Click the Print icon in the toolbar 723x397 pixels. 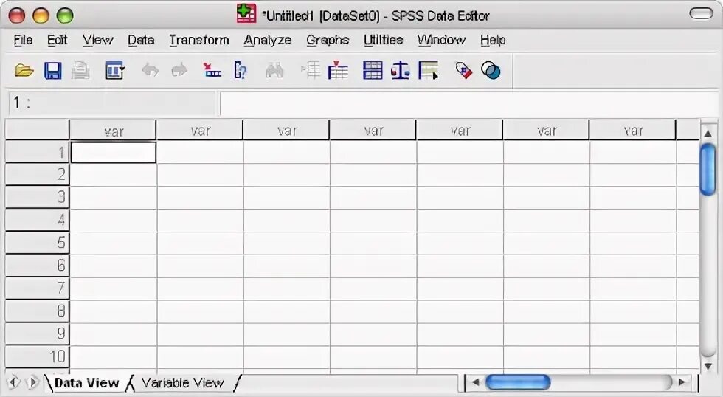click(80, 71)
